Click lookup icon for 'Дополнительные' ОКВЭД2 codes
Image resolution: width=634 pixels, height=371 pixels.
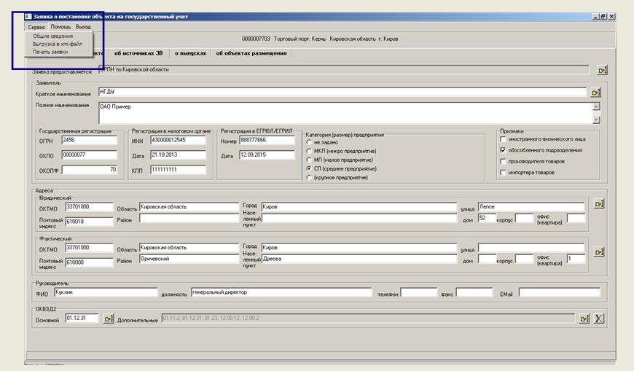pyautogui.click(x=584, y=319)
